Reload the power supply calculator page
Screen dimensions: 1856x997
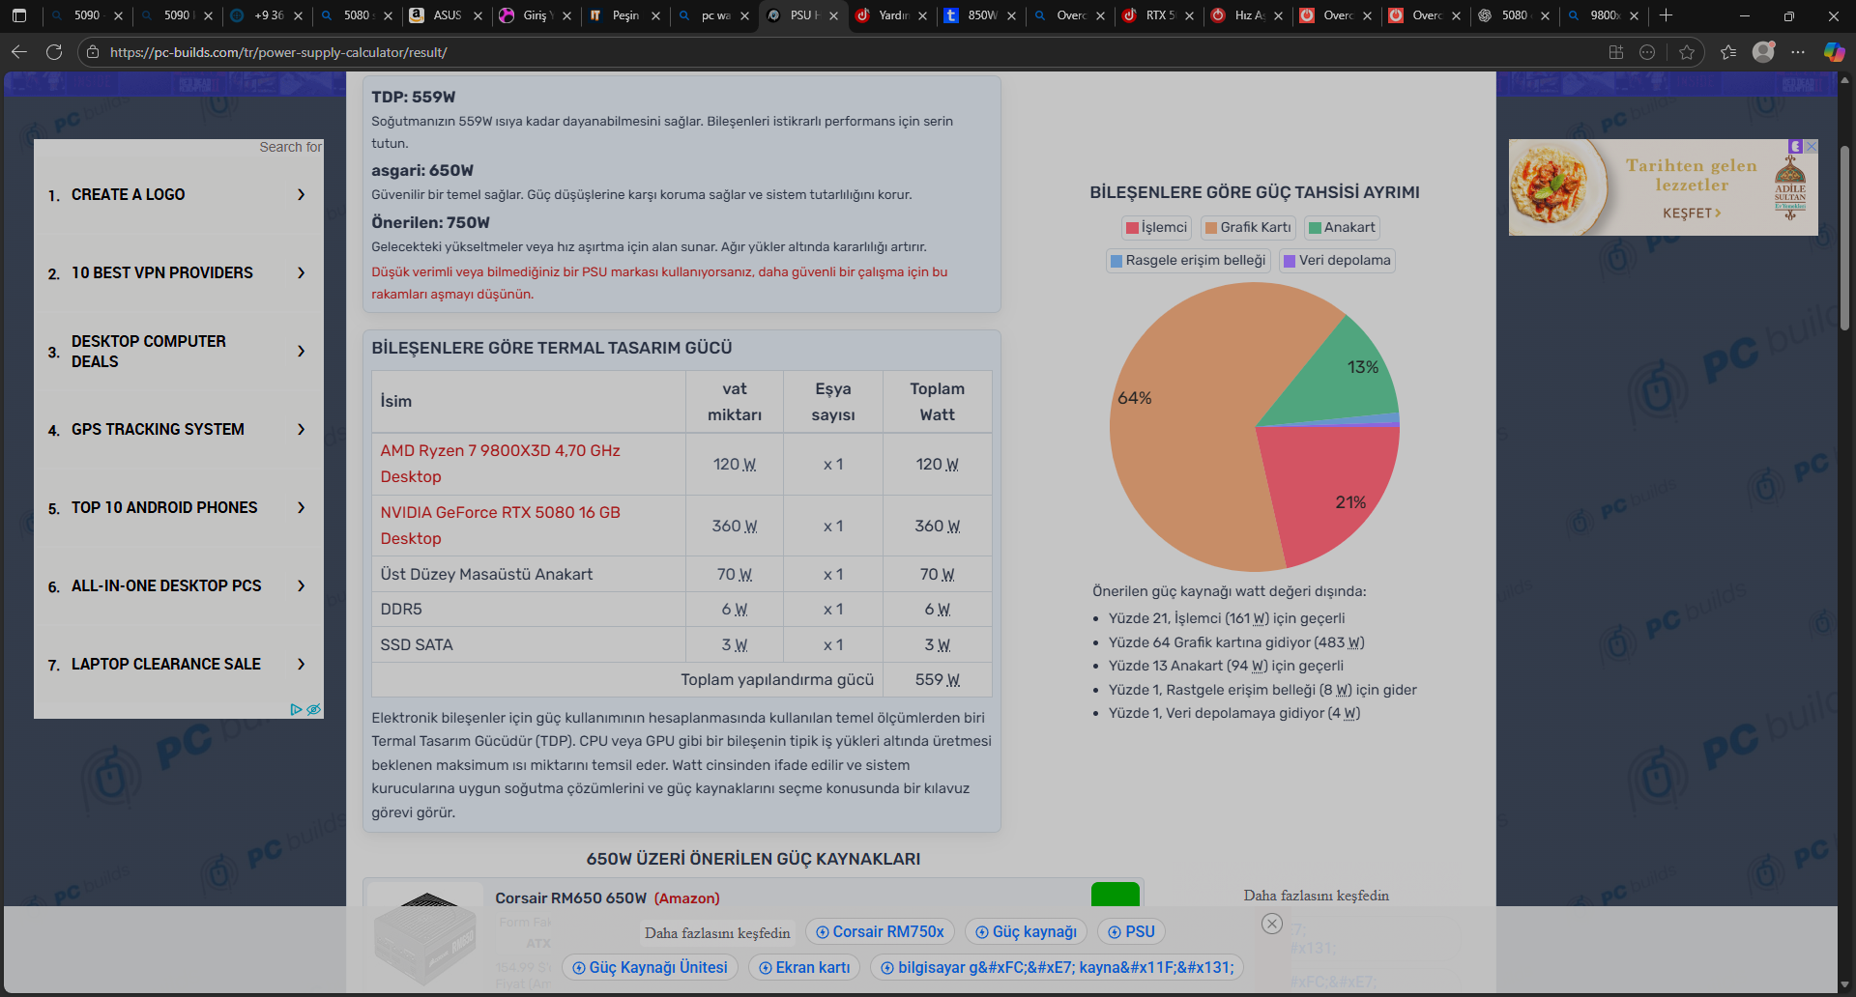pyautogui.click(x=54, y=52)
